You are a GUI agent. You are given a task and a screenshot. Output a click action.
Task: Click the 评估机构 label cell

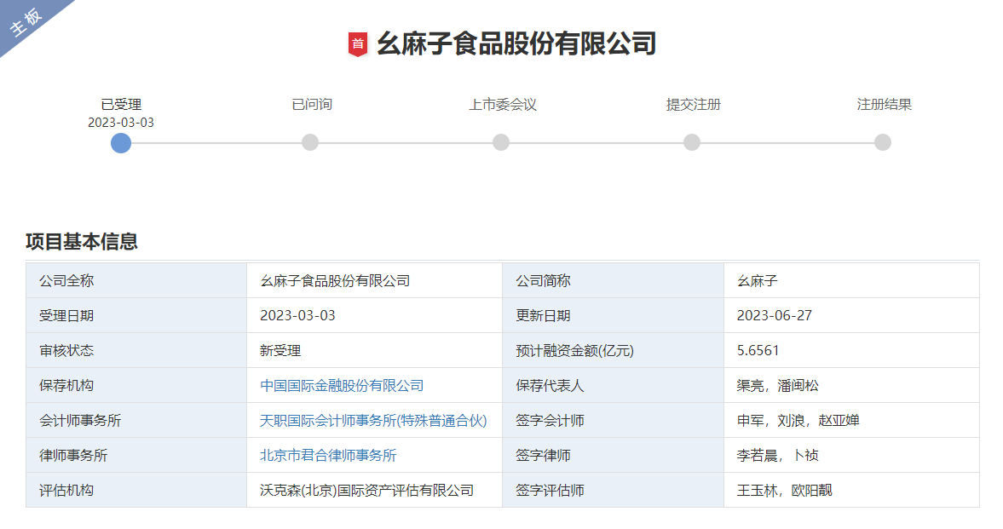click(136, 490)
